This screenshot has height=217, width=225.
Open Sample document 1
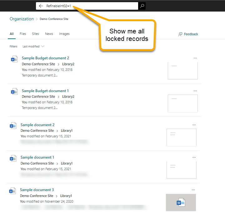37,157
